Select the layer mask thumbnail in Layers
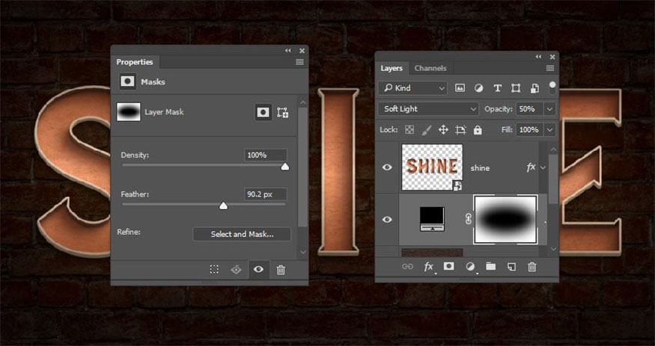Screen dimensions: 655x346 pos(505,219)
